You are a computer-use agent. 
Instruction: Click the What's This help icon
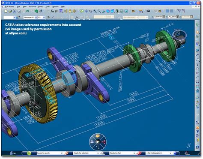point(41,11)
